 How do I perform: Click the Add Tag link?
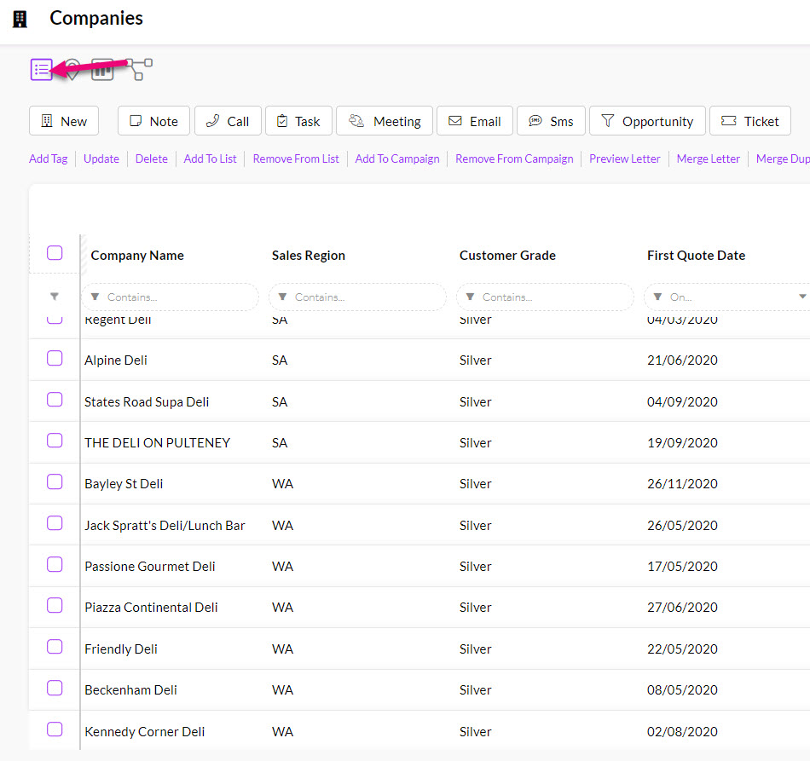(48, 159)
